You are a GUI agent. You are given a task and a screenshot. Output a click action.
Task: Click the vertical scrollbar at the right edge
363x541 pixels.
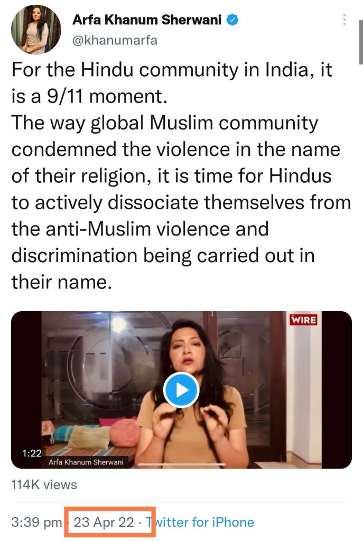[x=361, y=41]
